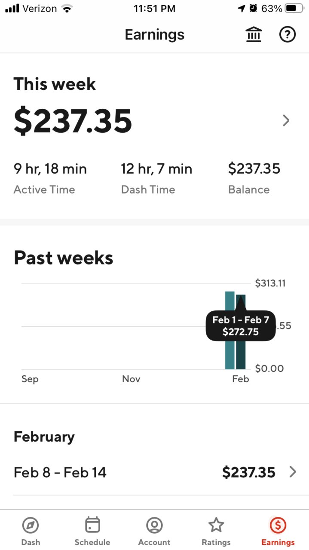Open the Feb 8 - Feb 14 row
309x550 pixels.
click(x=154, y=472)
